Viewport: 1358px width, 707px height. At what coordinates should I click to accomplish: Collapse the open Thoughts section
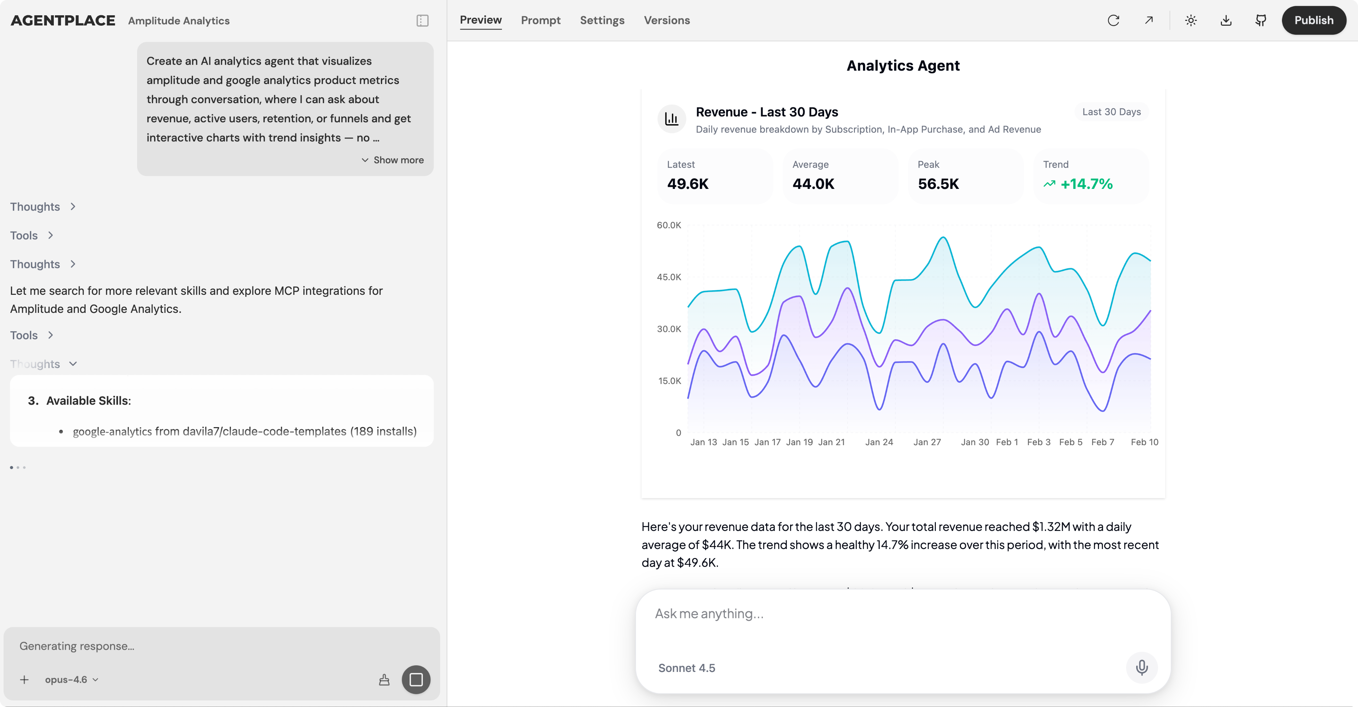[43, 364]
